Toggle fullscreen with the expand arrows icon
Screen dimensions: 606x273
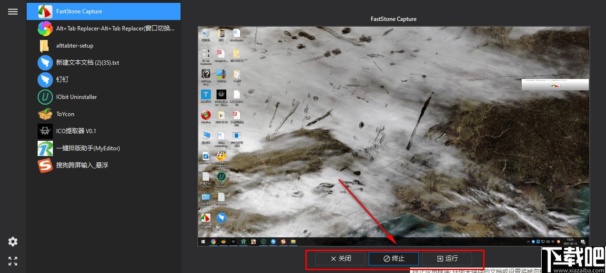13,261
